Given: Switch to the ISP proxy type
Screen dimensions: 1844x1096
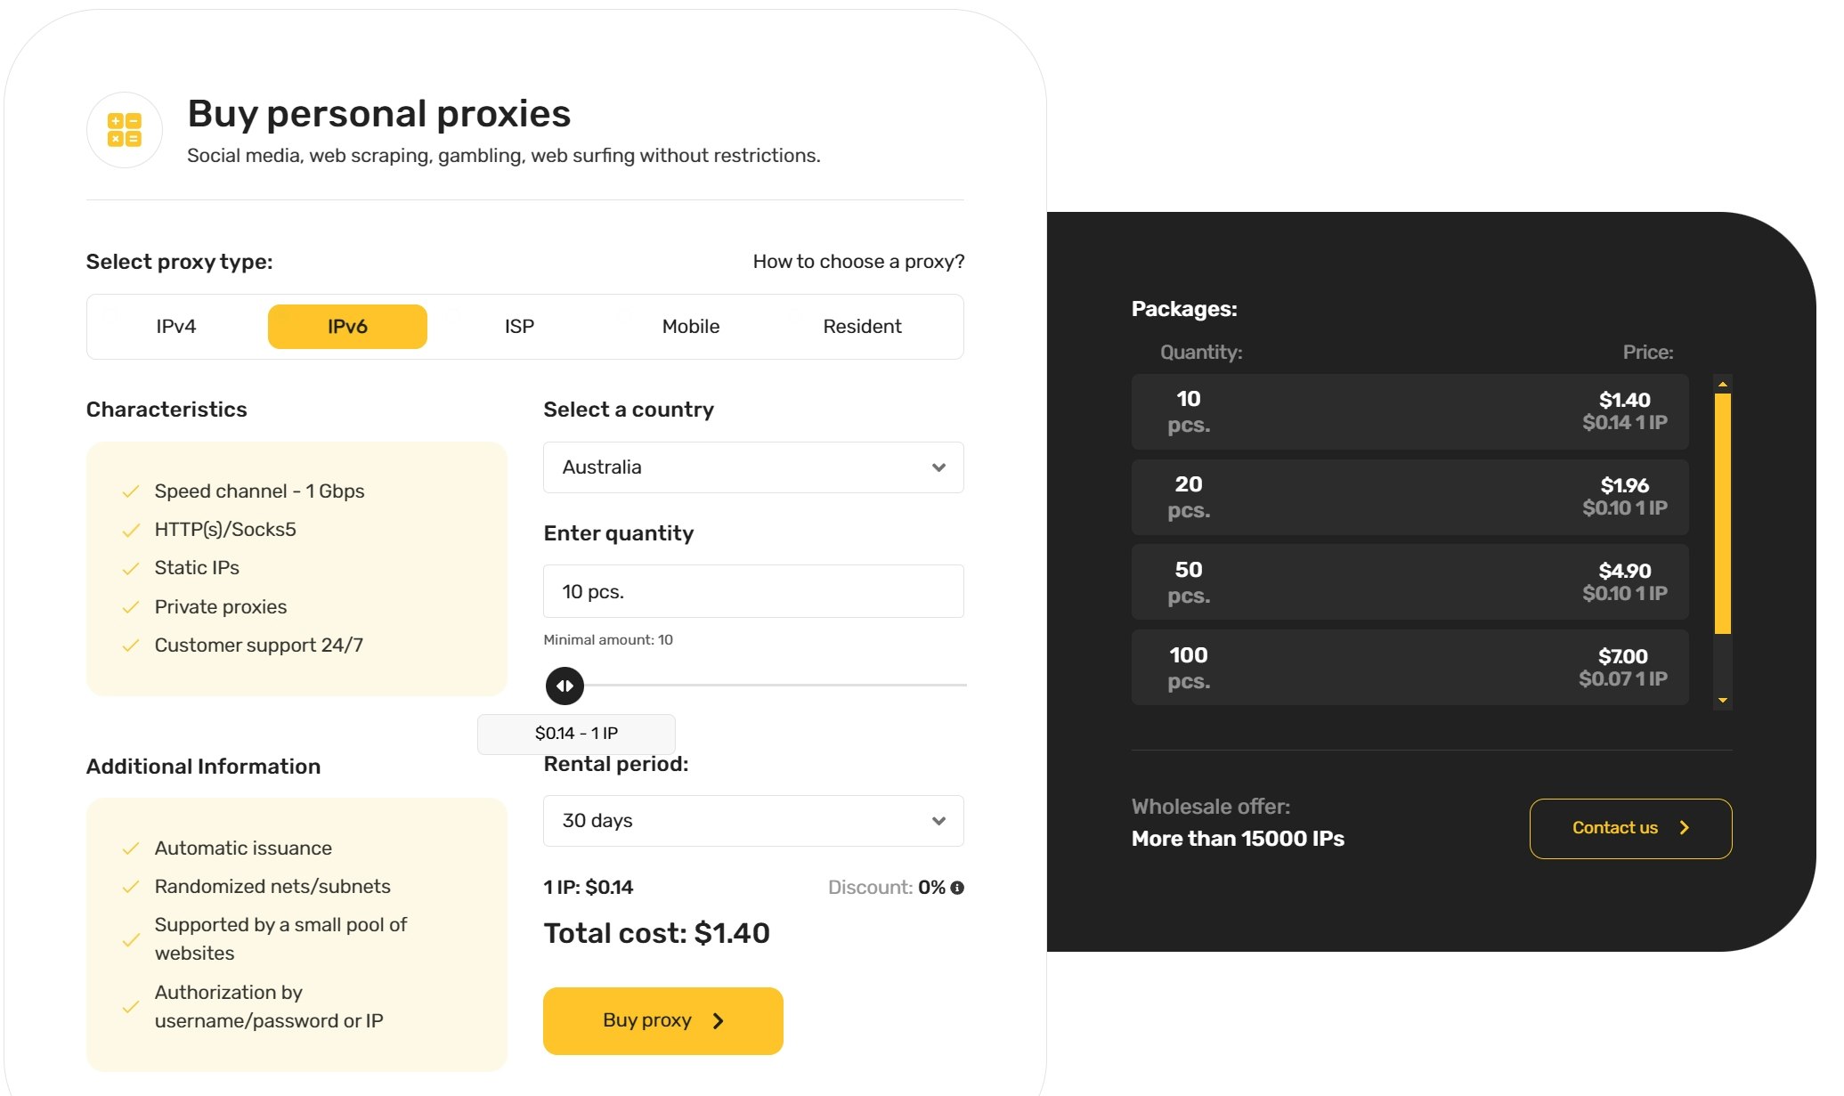Looking at the screenshot, I should pyautogui.click(x=519, y=327).
